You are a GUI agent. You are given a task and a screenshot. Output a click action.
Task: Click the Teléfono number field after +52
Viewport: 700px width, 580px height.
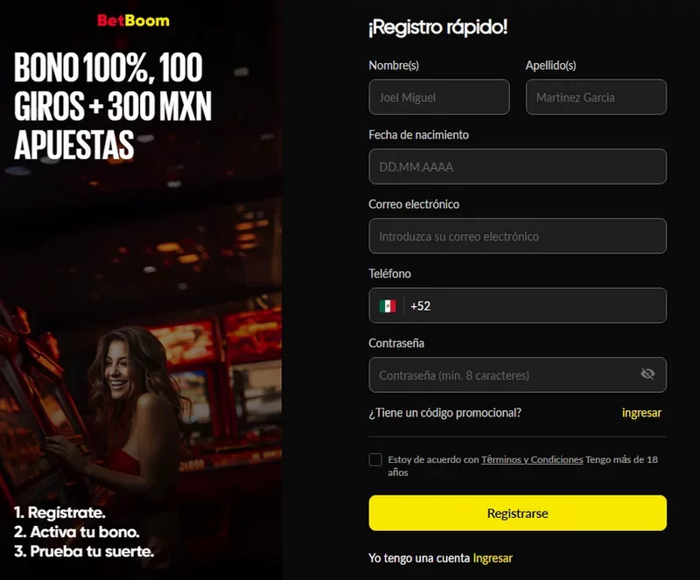[x=547, y=306]
